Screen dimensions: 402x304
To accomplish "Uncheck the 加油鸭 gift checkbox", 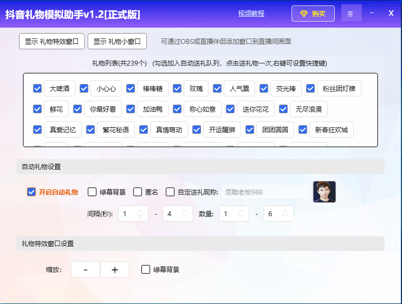I will click(x=131, y=109).
